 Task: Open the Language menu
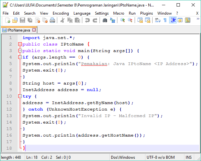[82, 13]
